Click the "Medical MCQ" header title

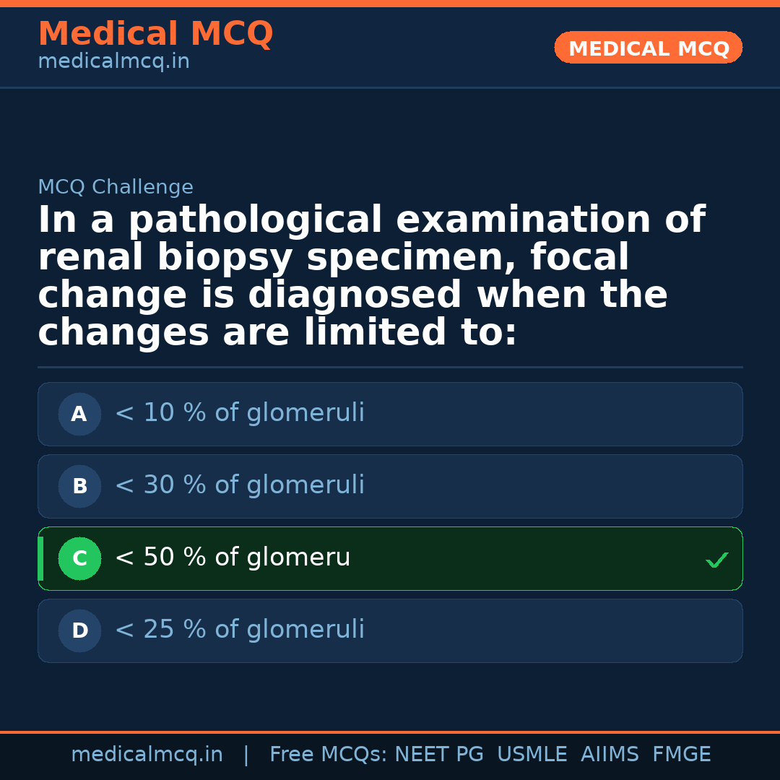pos(155,34)
